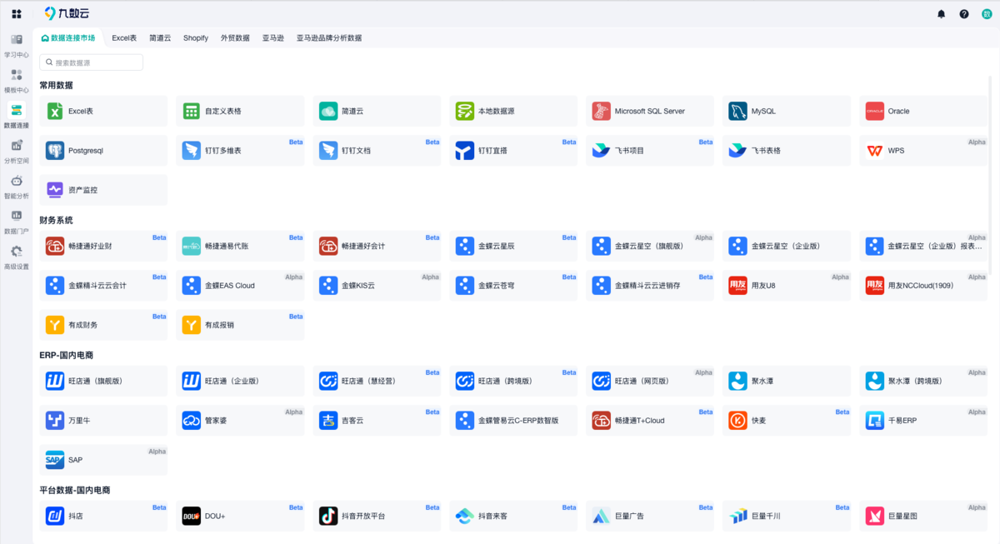Switch to the 亚马逊 tab
1000x544 pixels.
273,38
